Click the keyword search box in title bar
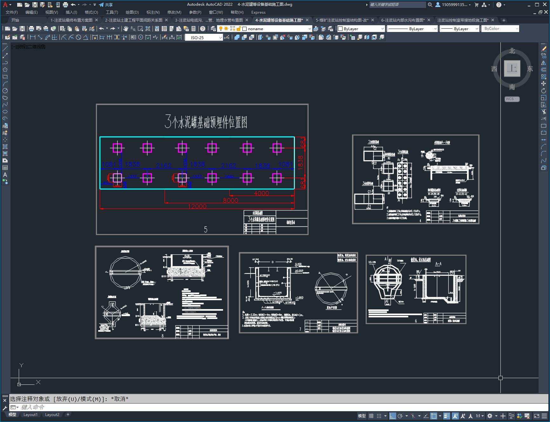550x422 pixels. pos(397,4)
